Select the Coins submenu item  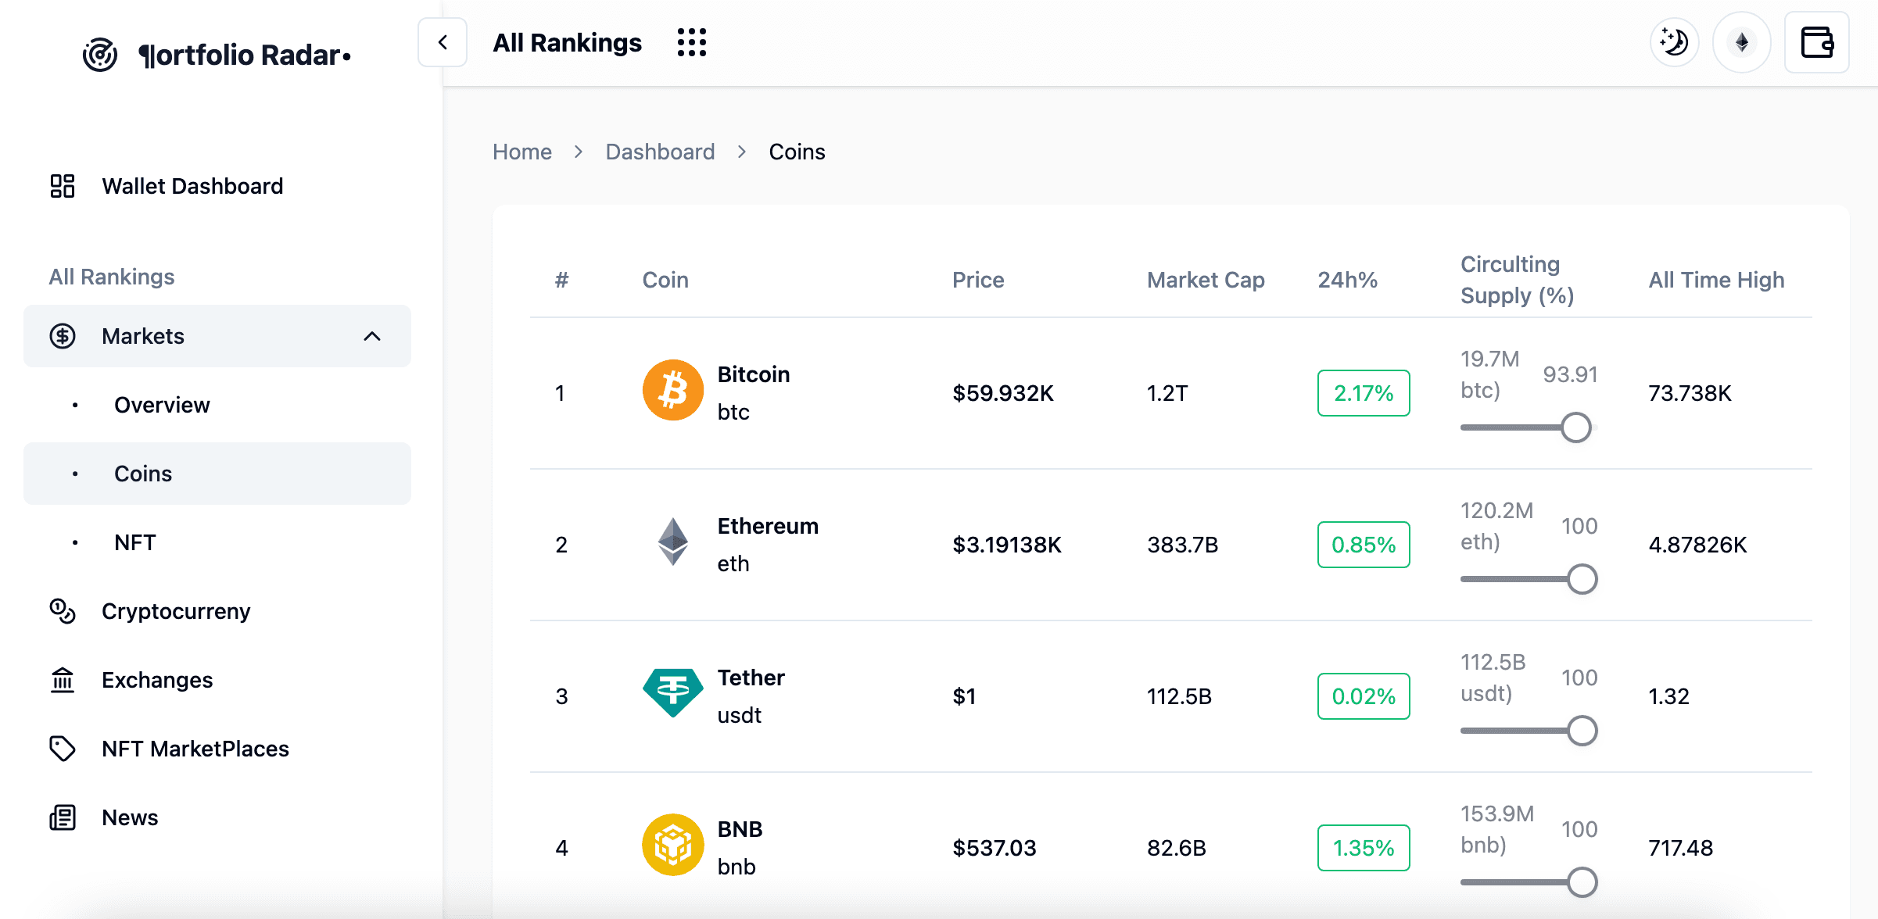(217, 474)
